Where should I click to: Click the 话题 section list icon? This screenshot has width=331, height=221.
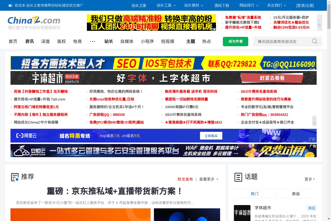(238, 177)
